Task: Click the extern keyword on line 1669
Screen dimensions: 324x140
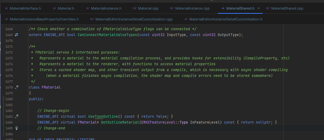Action: click(x=35, y=35)
